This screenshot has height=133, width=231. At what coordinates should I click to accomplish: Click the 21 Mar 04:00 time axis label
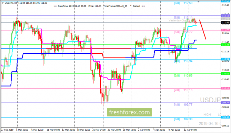(99, 130)
